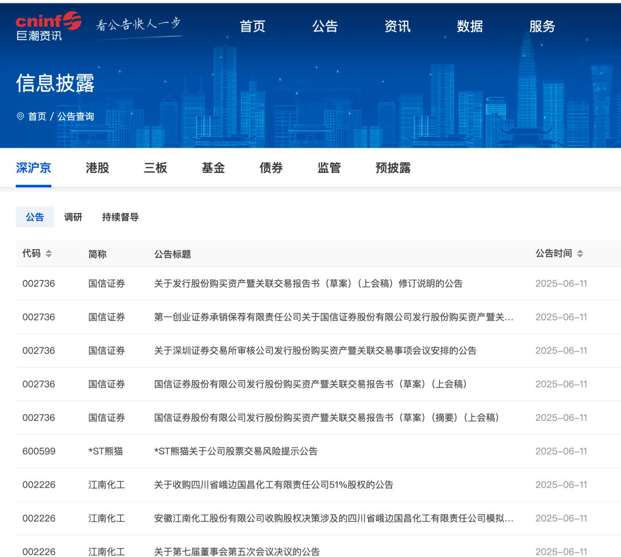This screenshot has width=621, height=557.
Task: Switch to the 预披露 tab
Action: pos(393,168)
